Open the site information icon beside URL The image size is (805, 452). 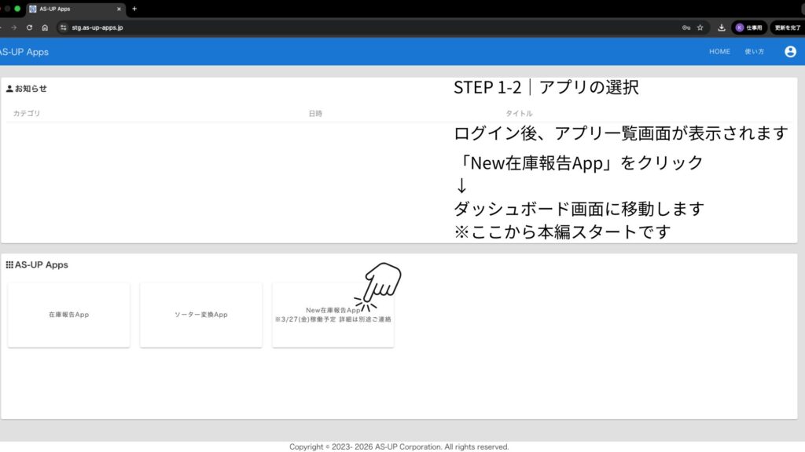[x=64, y=27]
